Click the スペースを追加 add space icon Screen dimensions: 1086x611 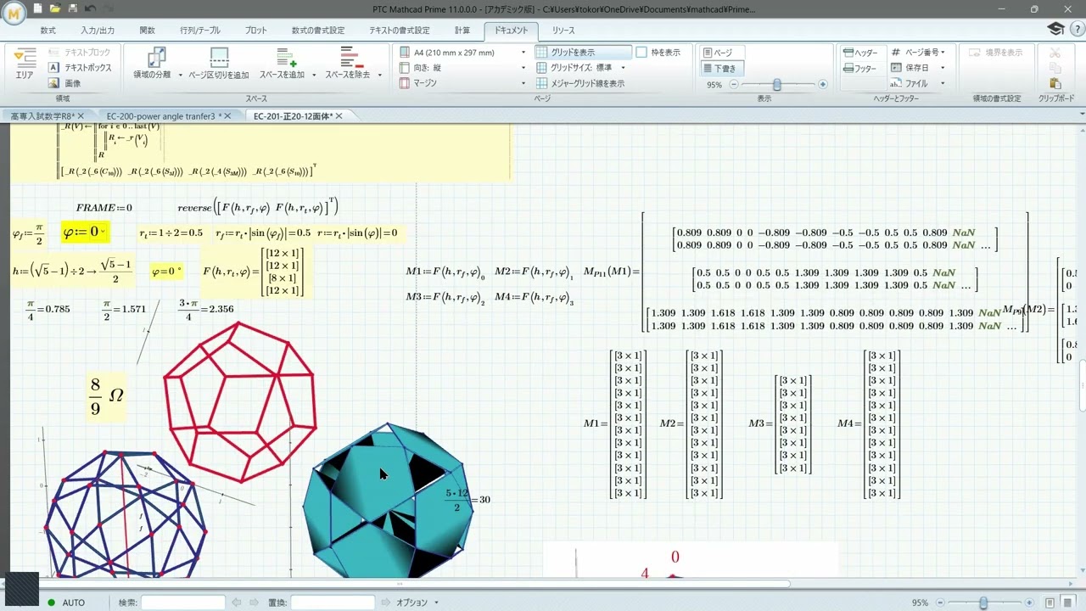coord(285,57)
